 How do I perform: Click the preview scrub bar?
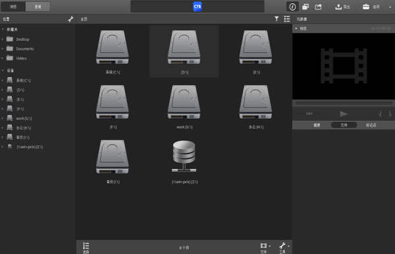344,103
